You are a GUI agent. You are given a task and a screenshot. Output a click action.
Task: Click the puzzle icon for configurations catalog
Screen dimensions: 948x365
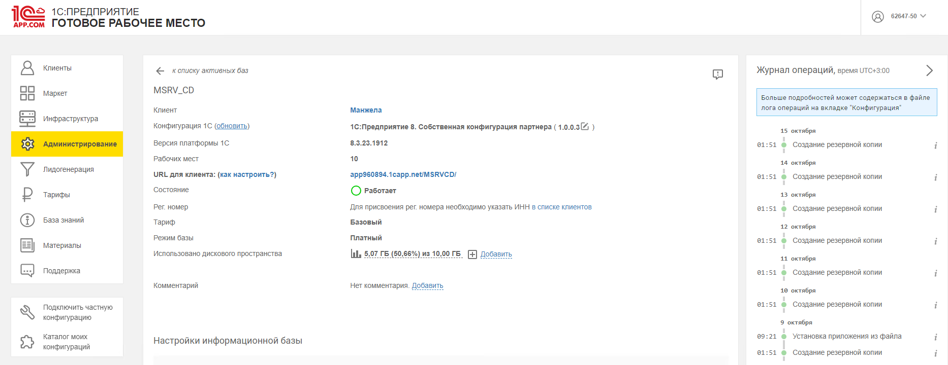point(27,342)
